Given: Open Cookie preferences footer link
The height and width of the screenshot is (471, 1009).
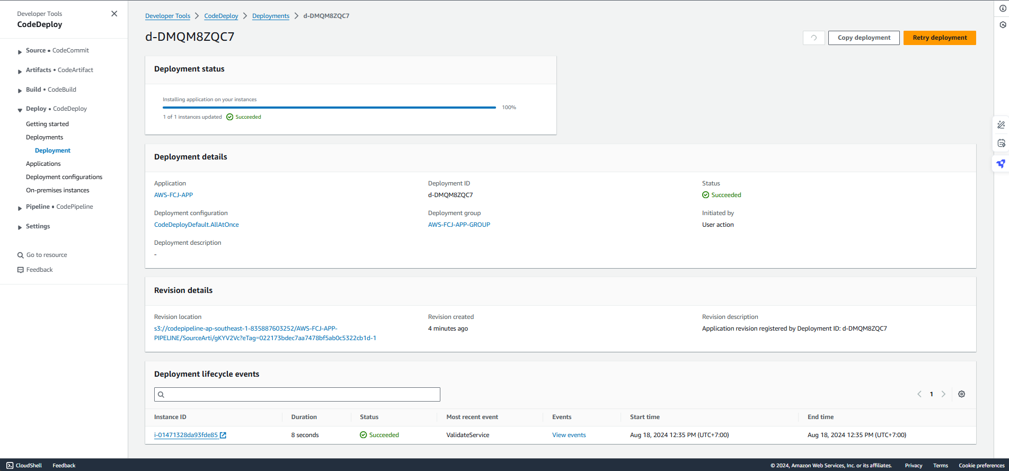Looking at the screenshot, I should pyautogui.click(x=981, y=466).
